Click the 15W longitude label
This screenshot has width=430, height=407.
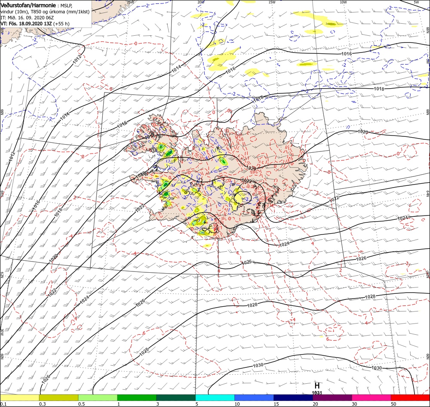pyautogui.click(x=272, y=2)
